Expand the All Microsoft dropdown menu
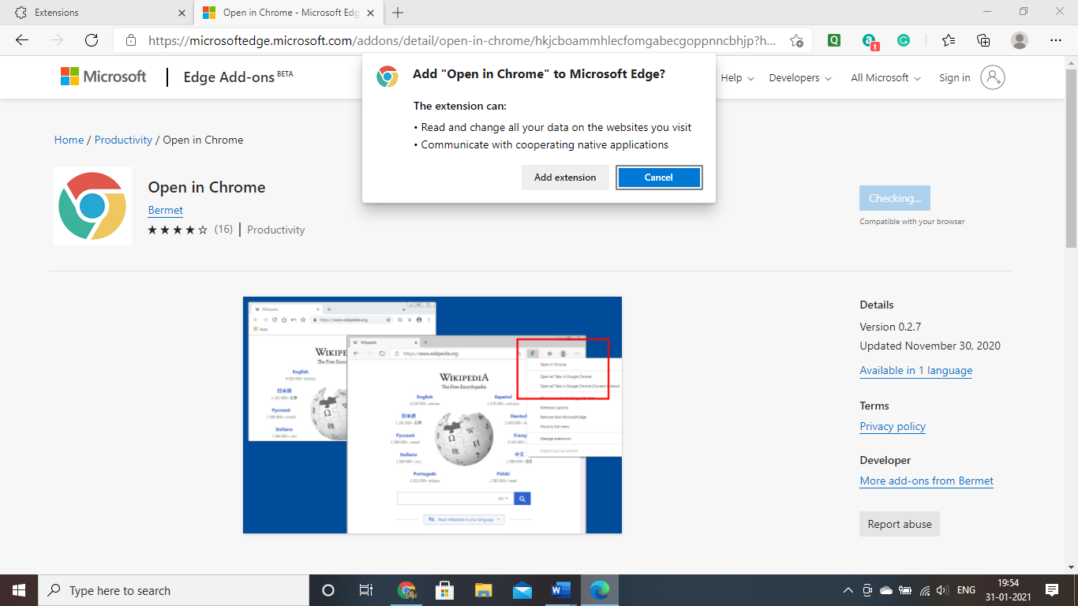Image resolution: width=1078 pixels, height=606 pixels. coord(885,77)
